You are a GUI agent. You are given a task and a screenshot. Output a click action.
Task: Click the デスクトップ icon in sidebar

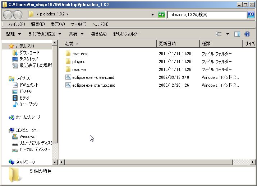(15, 59)
